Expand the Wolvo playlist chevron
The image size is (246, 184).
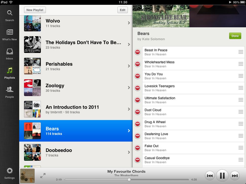pos(129,23)
